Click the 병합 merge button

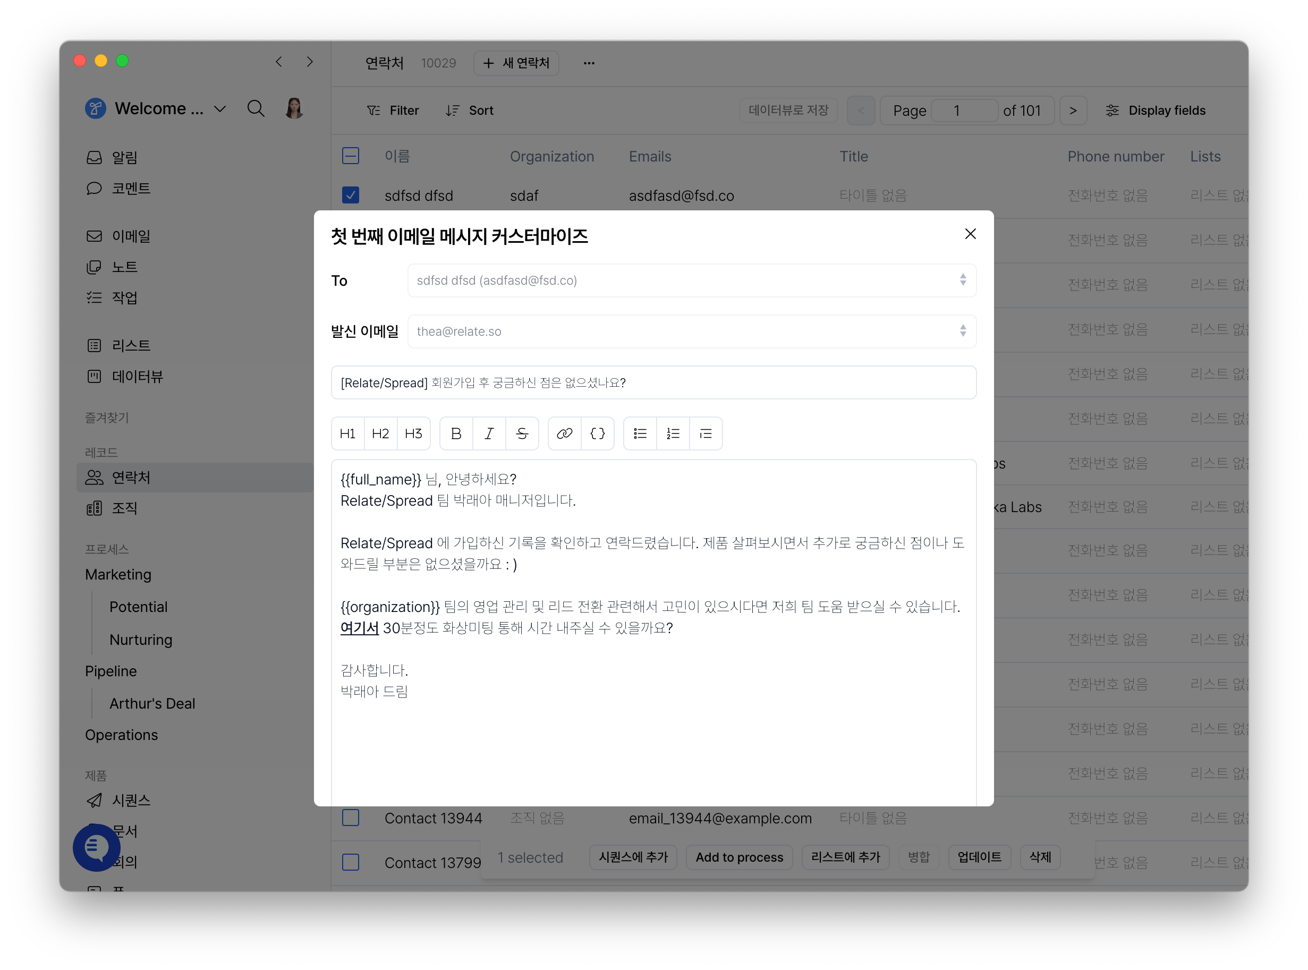[919, 857]
